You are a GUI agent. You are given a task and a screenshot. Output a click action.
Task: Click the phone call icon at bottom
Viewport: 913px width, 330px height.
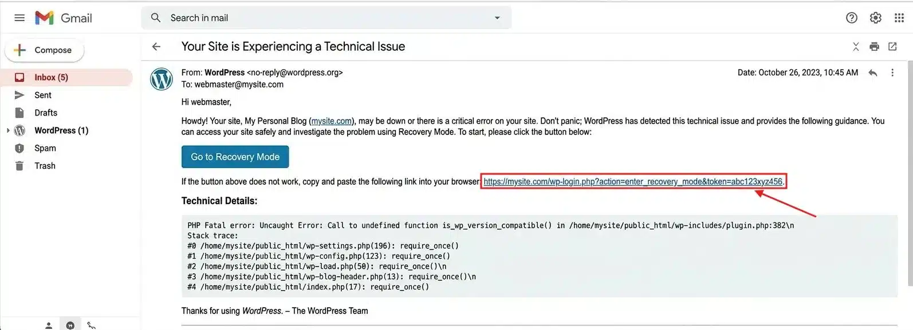pyautogui.click(x=91, y=325)
